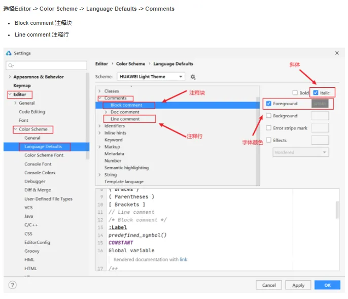The image size is (348, 299).
Task: Click the Cancel button
Action: click(x=269, y=285)
